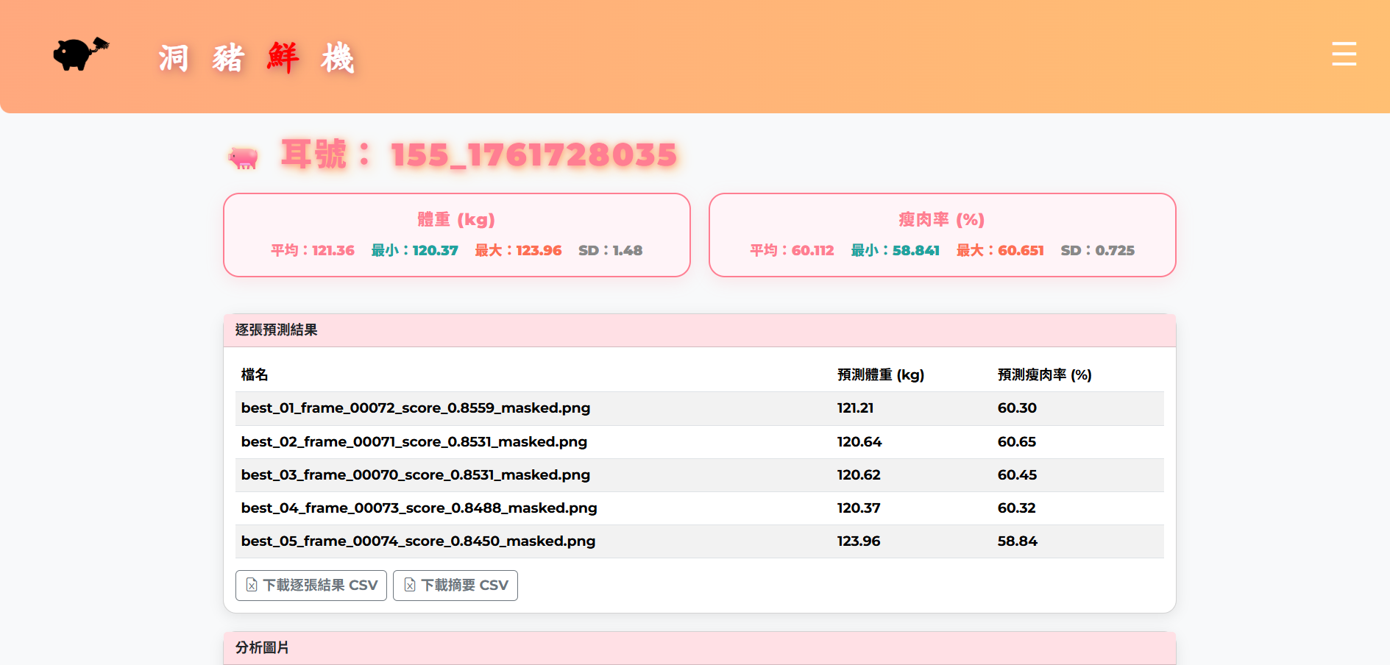Open the hamburger menu
Screen dimensions: 1390x665
(1344, 54)
